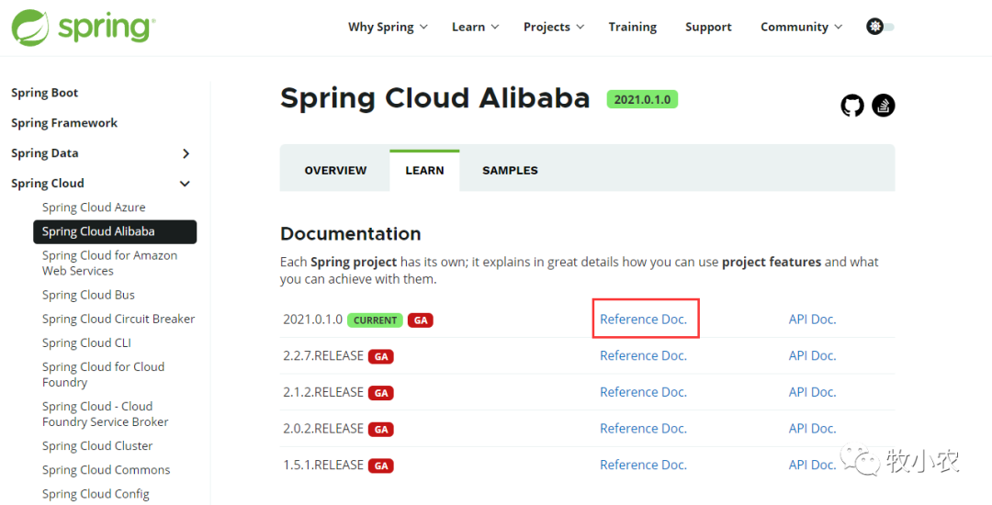Open Reference Doc. for 1.5.1.RELEASE
This screenshot has width=992, height=505.
tap(643, 465)
